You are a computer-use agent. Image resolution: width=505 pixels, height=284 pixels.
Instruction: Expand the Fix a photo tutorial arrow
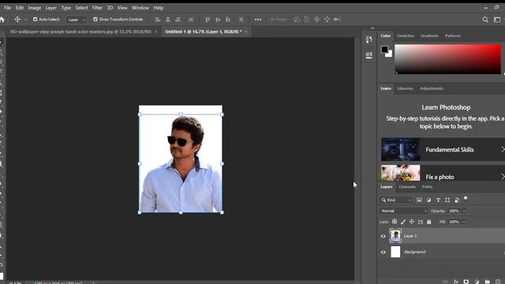click(503, 177)
